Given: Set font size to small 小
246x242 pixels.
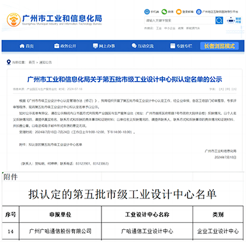Looking at the screenshot, I should coord(234,89).
